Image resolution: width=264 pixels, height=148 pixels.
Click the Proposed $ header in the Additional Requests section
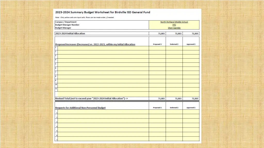[157, 108]
